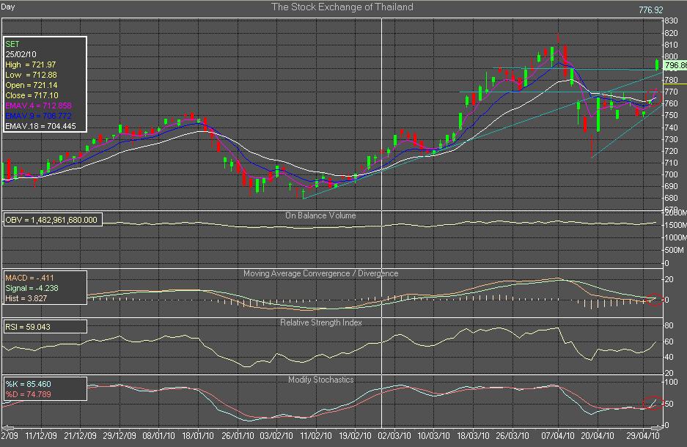Click the 700 price axis label
The width and height of the screenshot is (687, 447).
point(671,174)
